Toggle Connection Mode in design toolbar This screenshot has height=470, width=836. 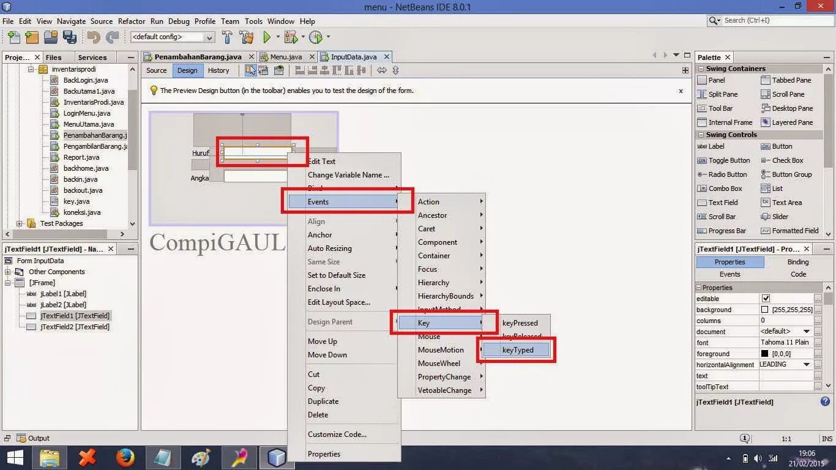click(263, 70)
